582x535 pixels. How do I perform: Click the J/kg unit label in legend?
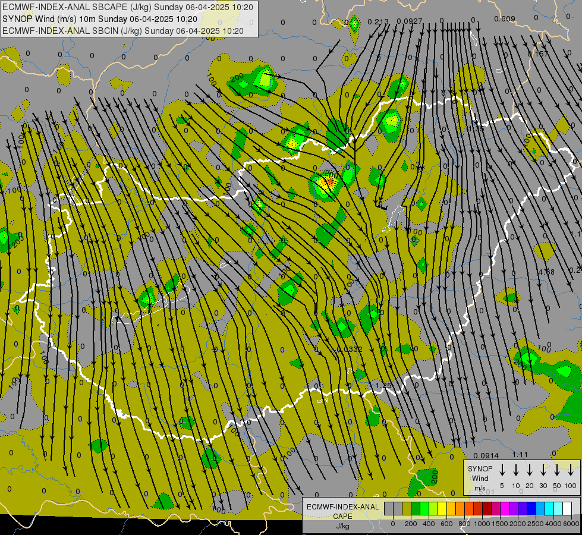pyautogui.click(x=342, y=526)
